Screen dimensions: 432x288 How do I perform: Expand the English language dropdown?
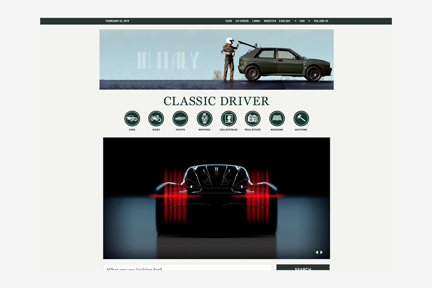tap(288, 21)
